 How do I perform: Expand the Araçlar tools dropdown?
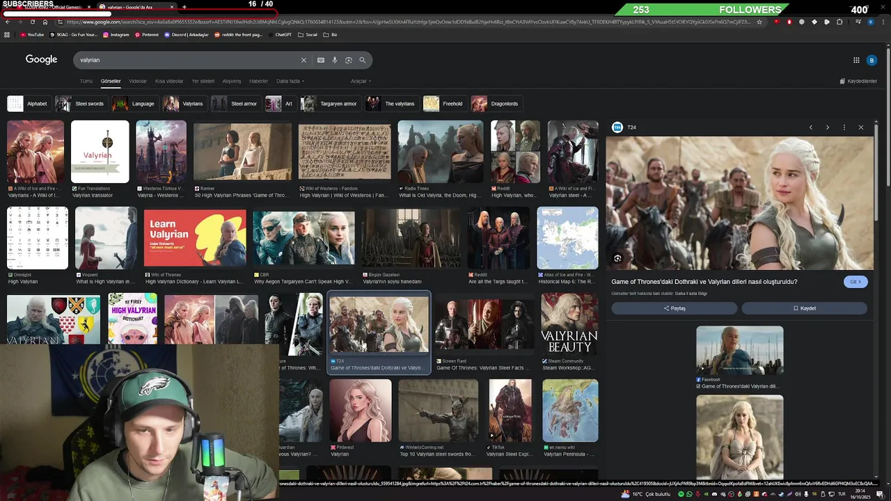pos(361,81)
